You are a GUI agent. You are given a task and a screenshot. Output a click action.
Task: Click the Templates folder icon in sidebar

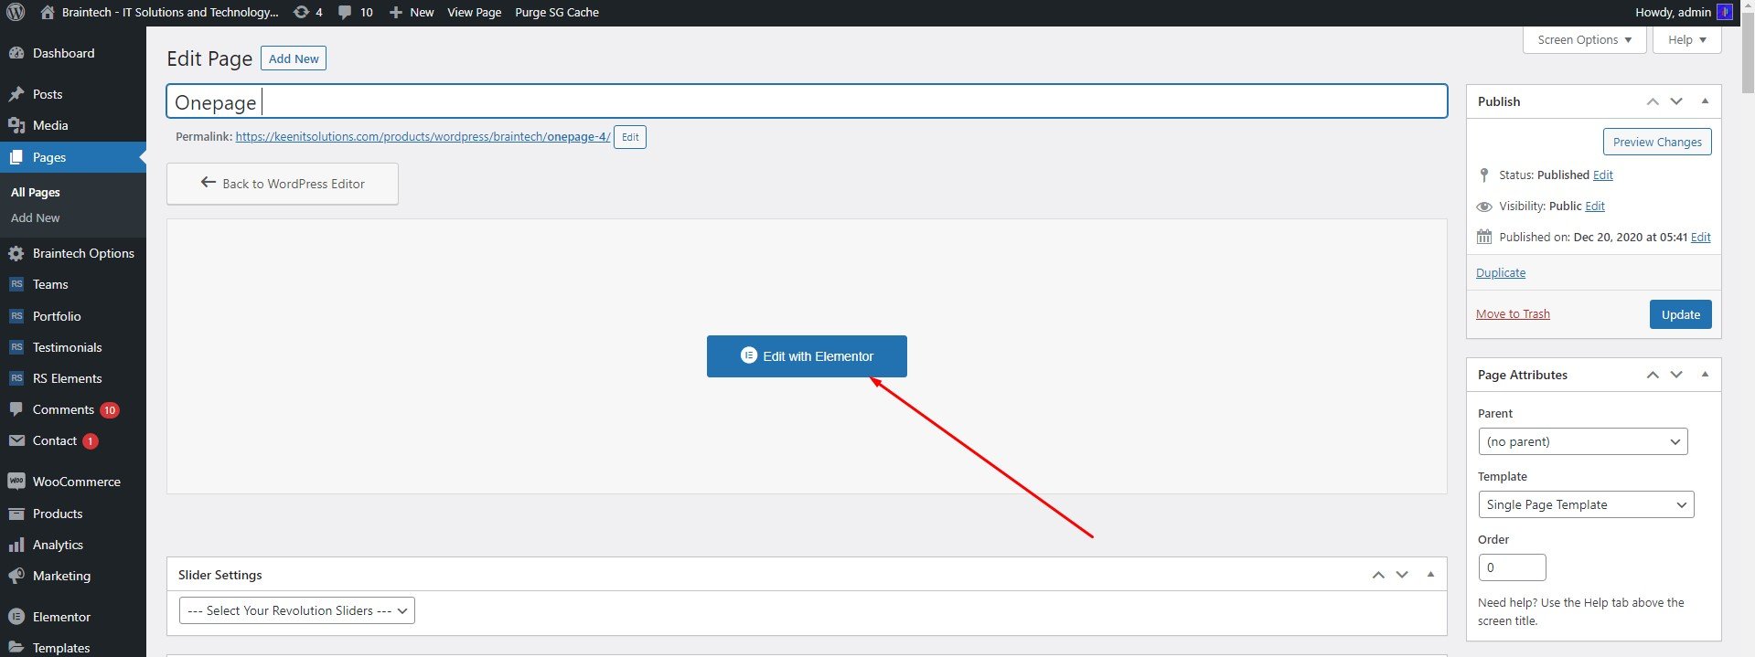coord(16,647)
